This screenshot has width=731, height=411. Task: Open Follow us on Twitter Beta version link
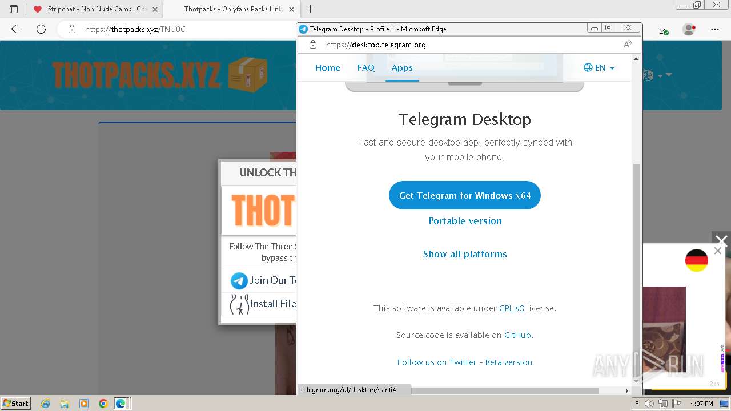[x=465, y=362]
